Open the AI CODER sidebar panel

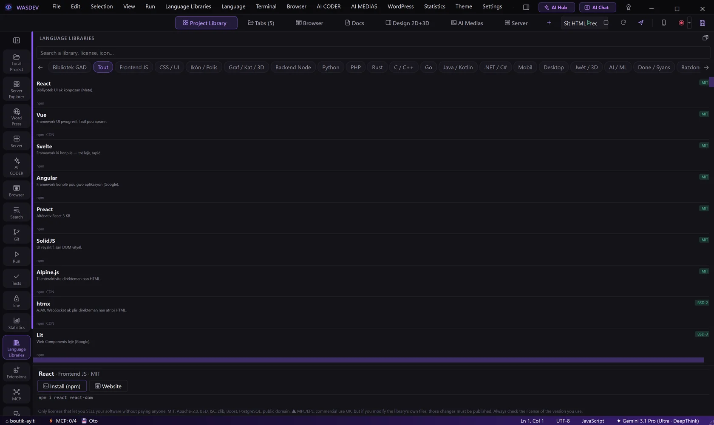point(17,166)
